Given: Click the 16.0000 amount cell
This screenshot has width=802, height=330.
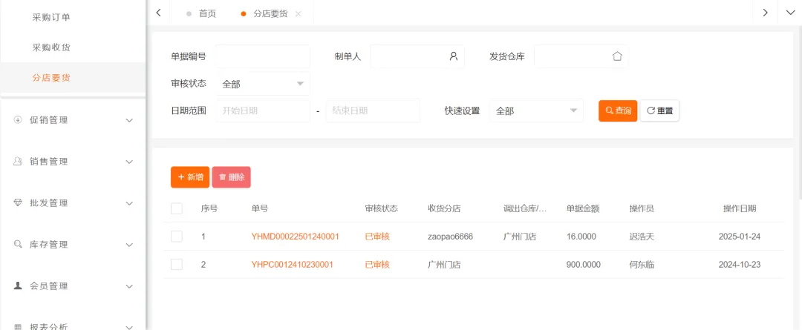Looking at the screenshot, I should (x=581, y=237).
